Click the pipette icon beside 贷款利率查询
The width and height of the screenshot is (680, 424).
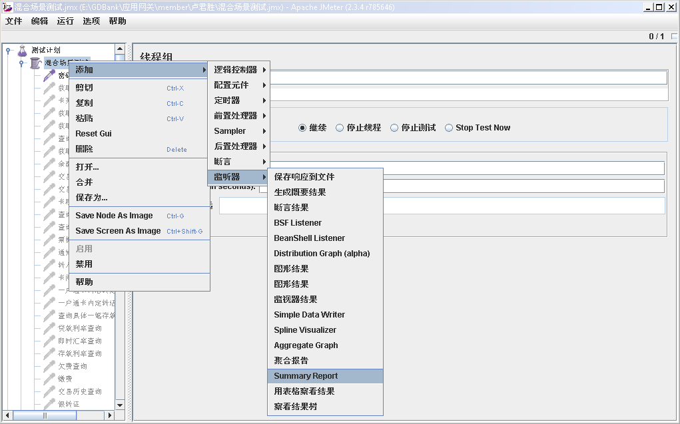[x=49, y=328]
